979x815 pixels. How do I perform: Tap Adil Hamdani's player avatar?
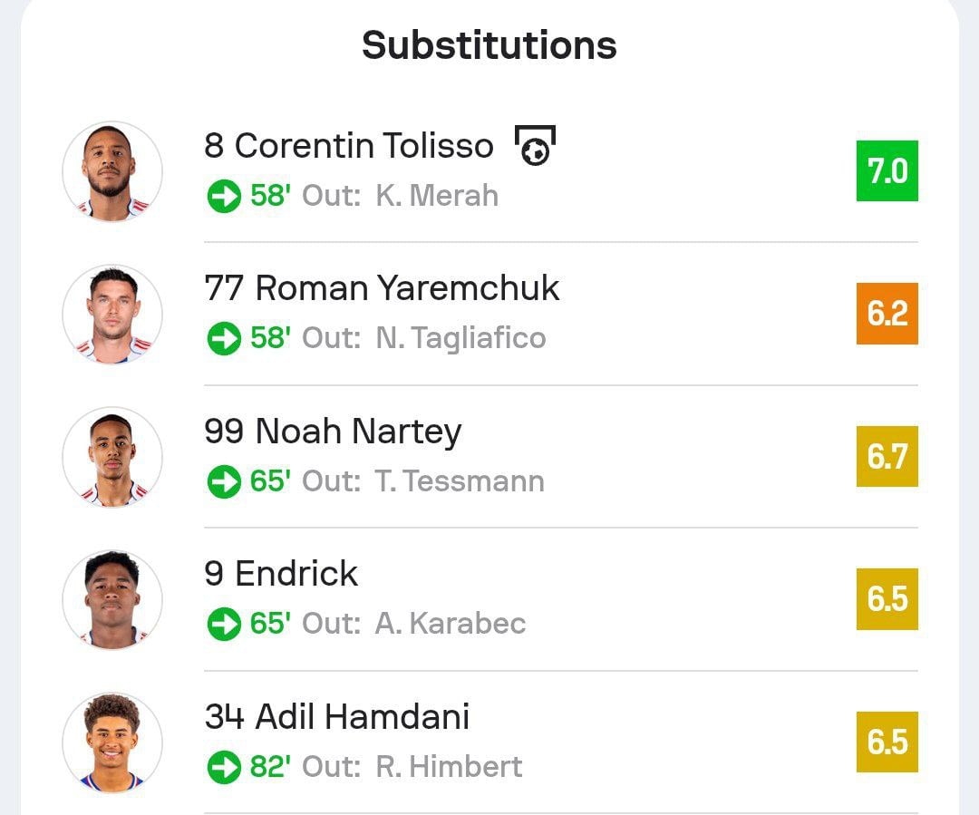[x=112, y=742]
